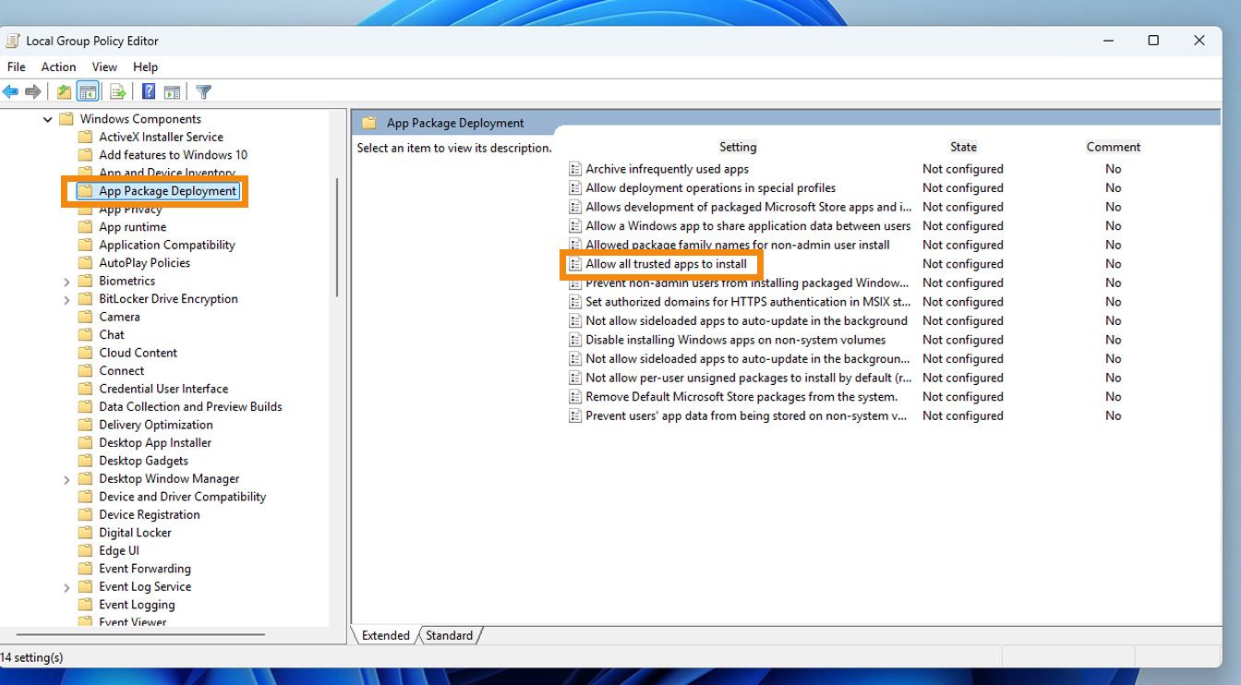1241x685 pixels.
Task: Toggle the Show/Hide Action Pane toolbar icon
Action: coord(172,91)
